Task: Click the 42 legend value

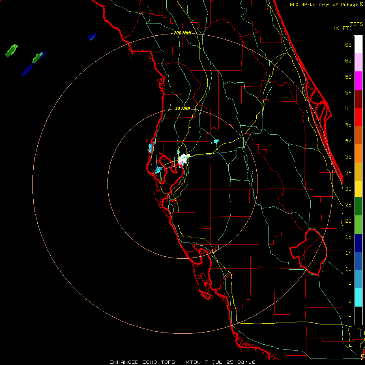Action: (x=348, y=141)
